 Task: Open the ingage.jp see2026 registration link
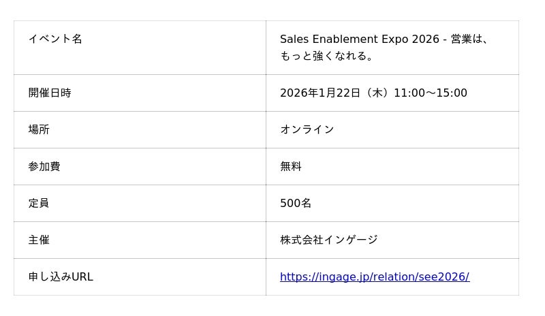point(374,277)
